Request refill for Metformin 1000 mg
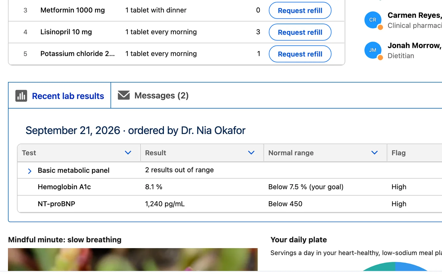Screen dimensions: 442x276 pos(300,10)
